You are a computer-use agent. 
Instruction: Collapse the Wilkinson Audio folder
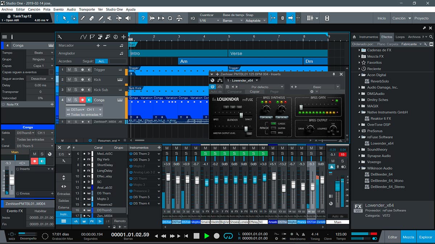(359, 168)
